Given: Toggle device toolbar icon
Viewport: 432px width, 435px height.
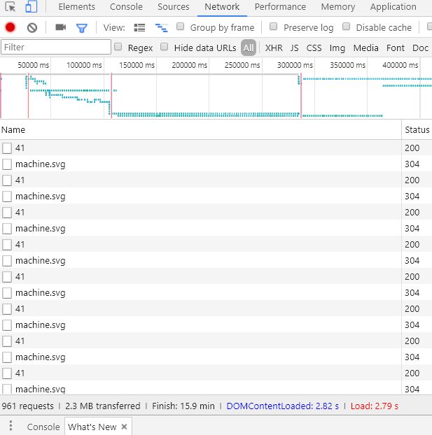Looking at the screenshot, I should (31, 6).
